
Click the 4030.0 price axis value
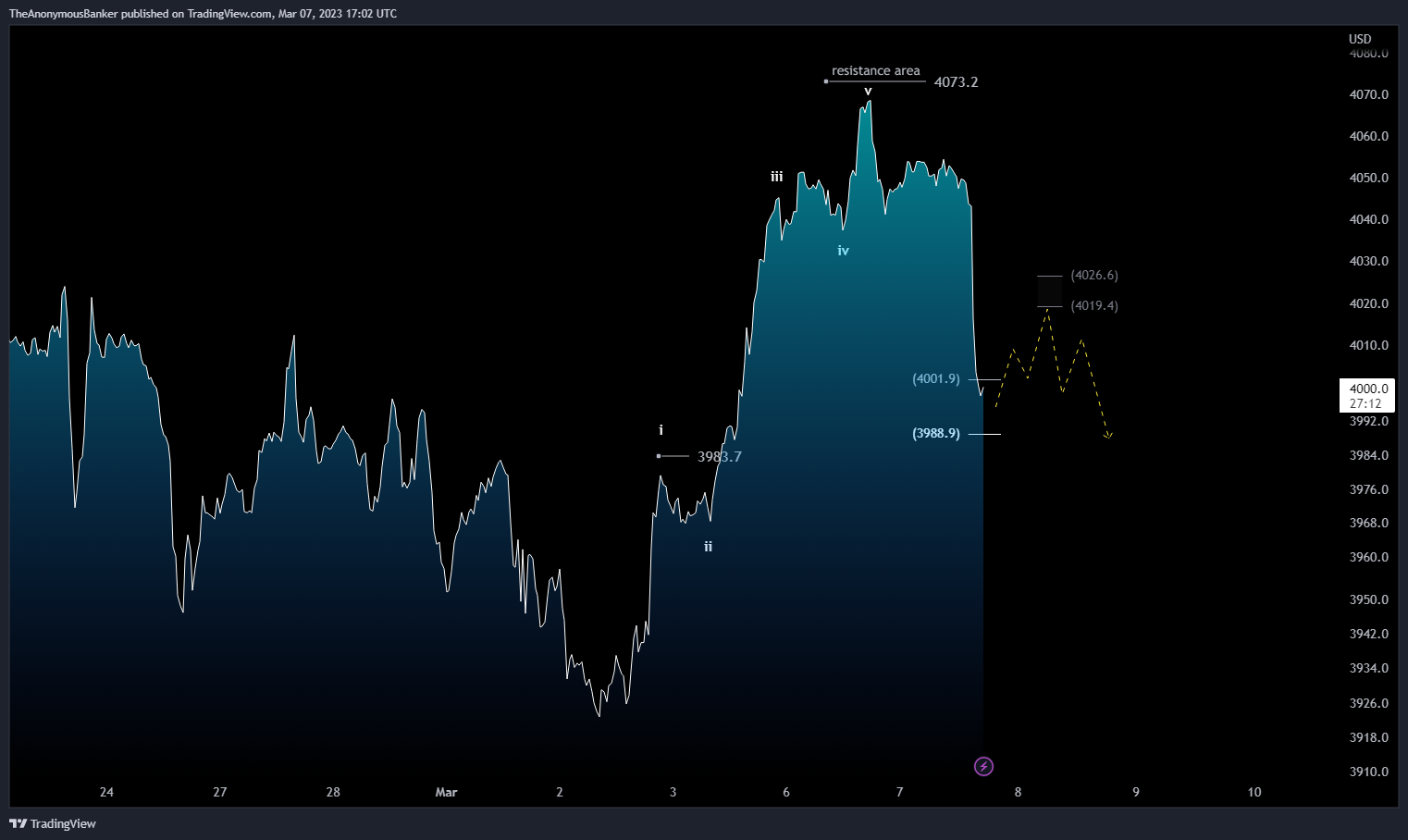pyautogui.click(x=1369, y=261)
